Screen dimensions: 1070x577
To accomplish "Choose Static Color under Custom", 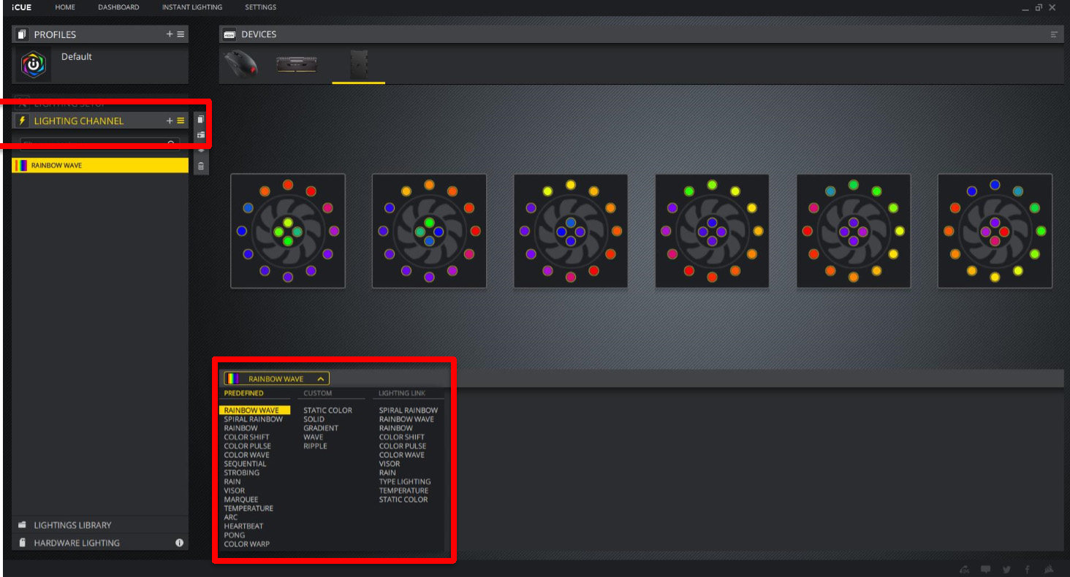I will click(x=327, y=410).
